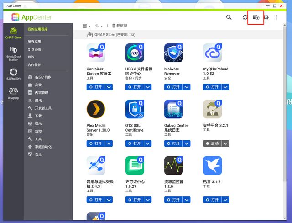Start 支持平台 with 启动 button
Screen dimensions: 292x223
point(212,143)
